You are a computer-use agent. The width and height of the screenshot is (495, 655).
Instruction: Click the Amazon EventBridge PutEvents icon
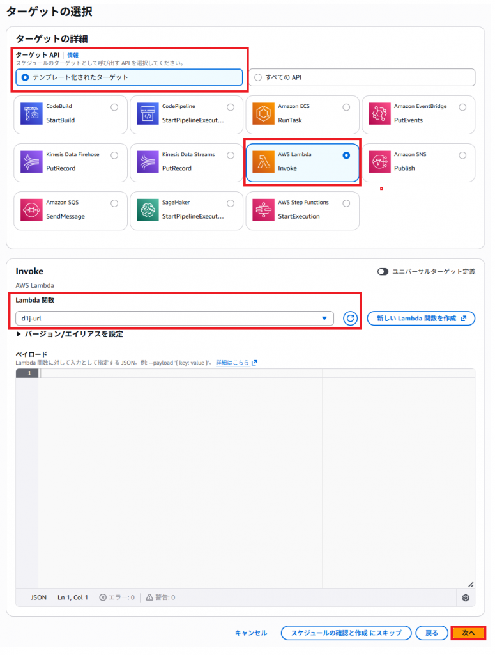point(379,114)
